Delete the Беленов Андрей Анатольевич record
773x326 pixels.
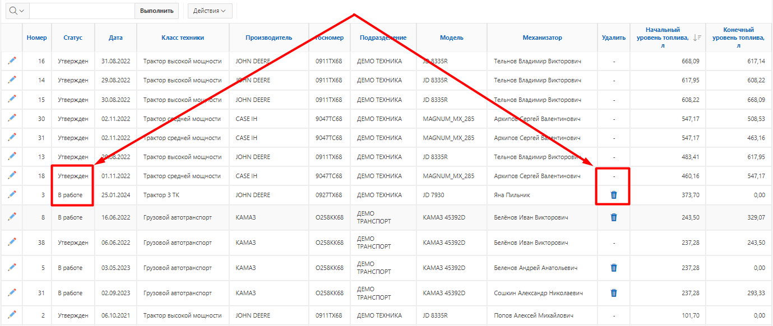click(613, 268)
